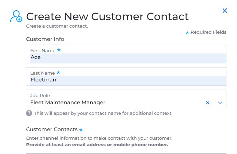This screenshot has width=237, height=154.
Task: Click the asterisk next to First Name
Action: tap(59, 50)
